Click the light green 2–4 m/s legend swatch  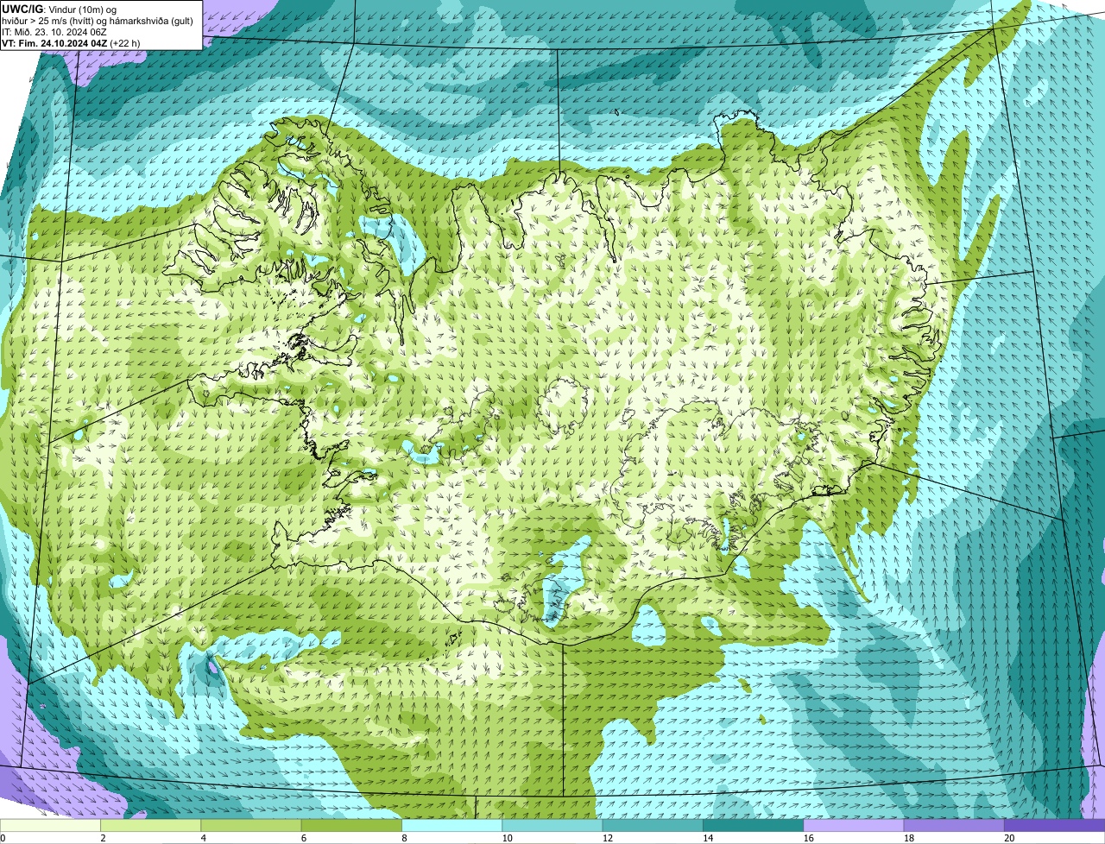pyautogui.click(x=152, y=825)
